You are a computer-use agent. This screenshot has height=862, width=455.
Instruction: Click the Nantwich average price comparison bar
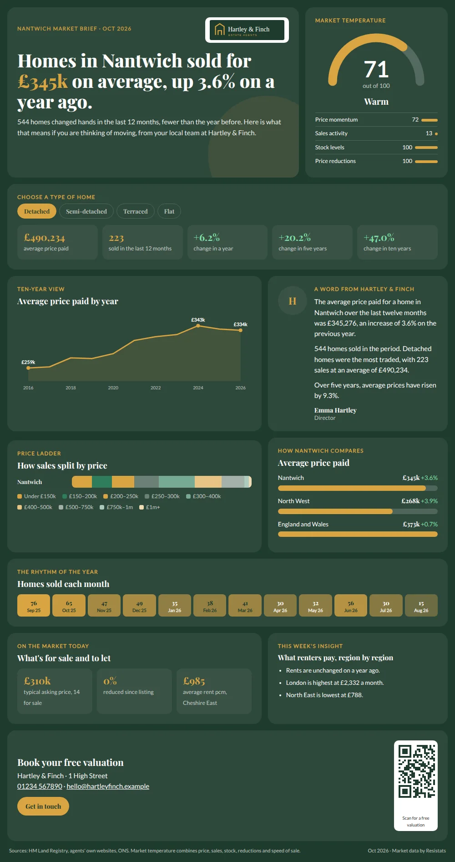point(358,488)
